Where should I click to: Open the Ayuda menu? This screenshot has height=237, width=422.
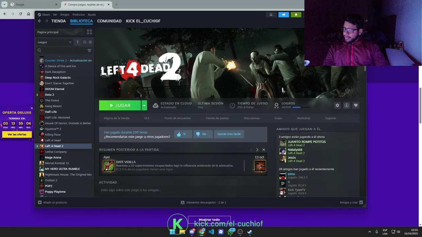click(92, 14)
